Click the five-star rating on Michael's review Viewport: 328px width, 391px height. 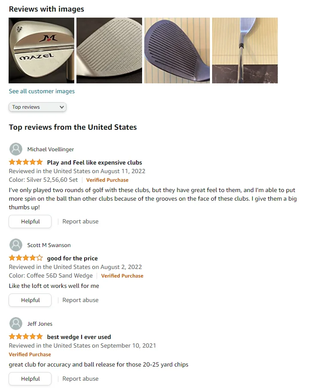pyautogui.click(x=26, y=162)
